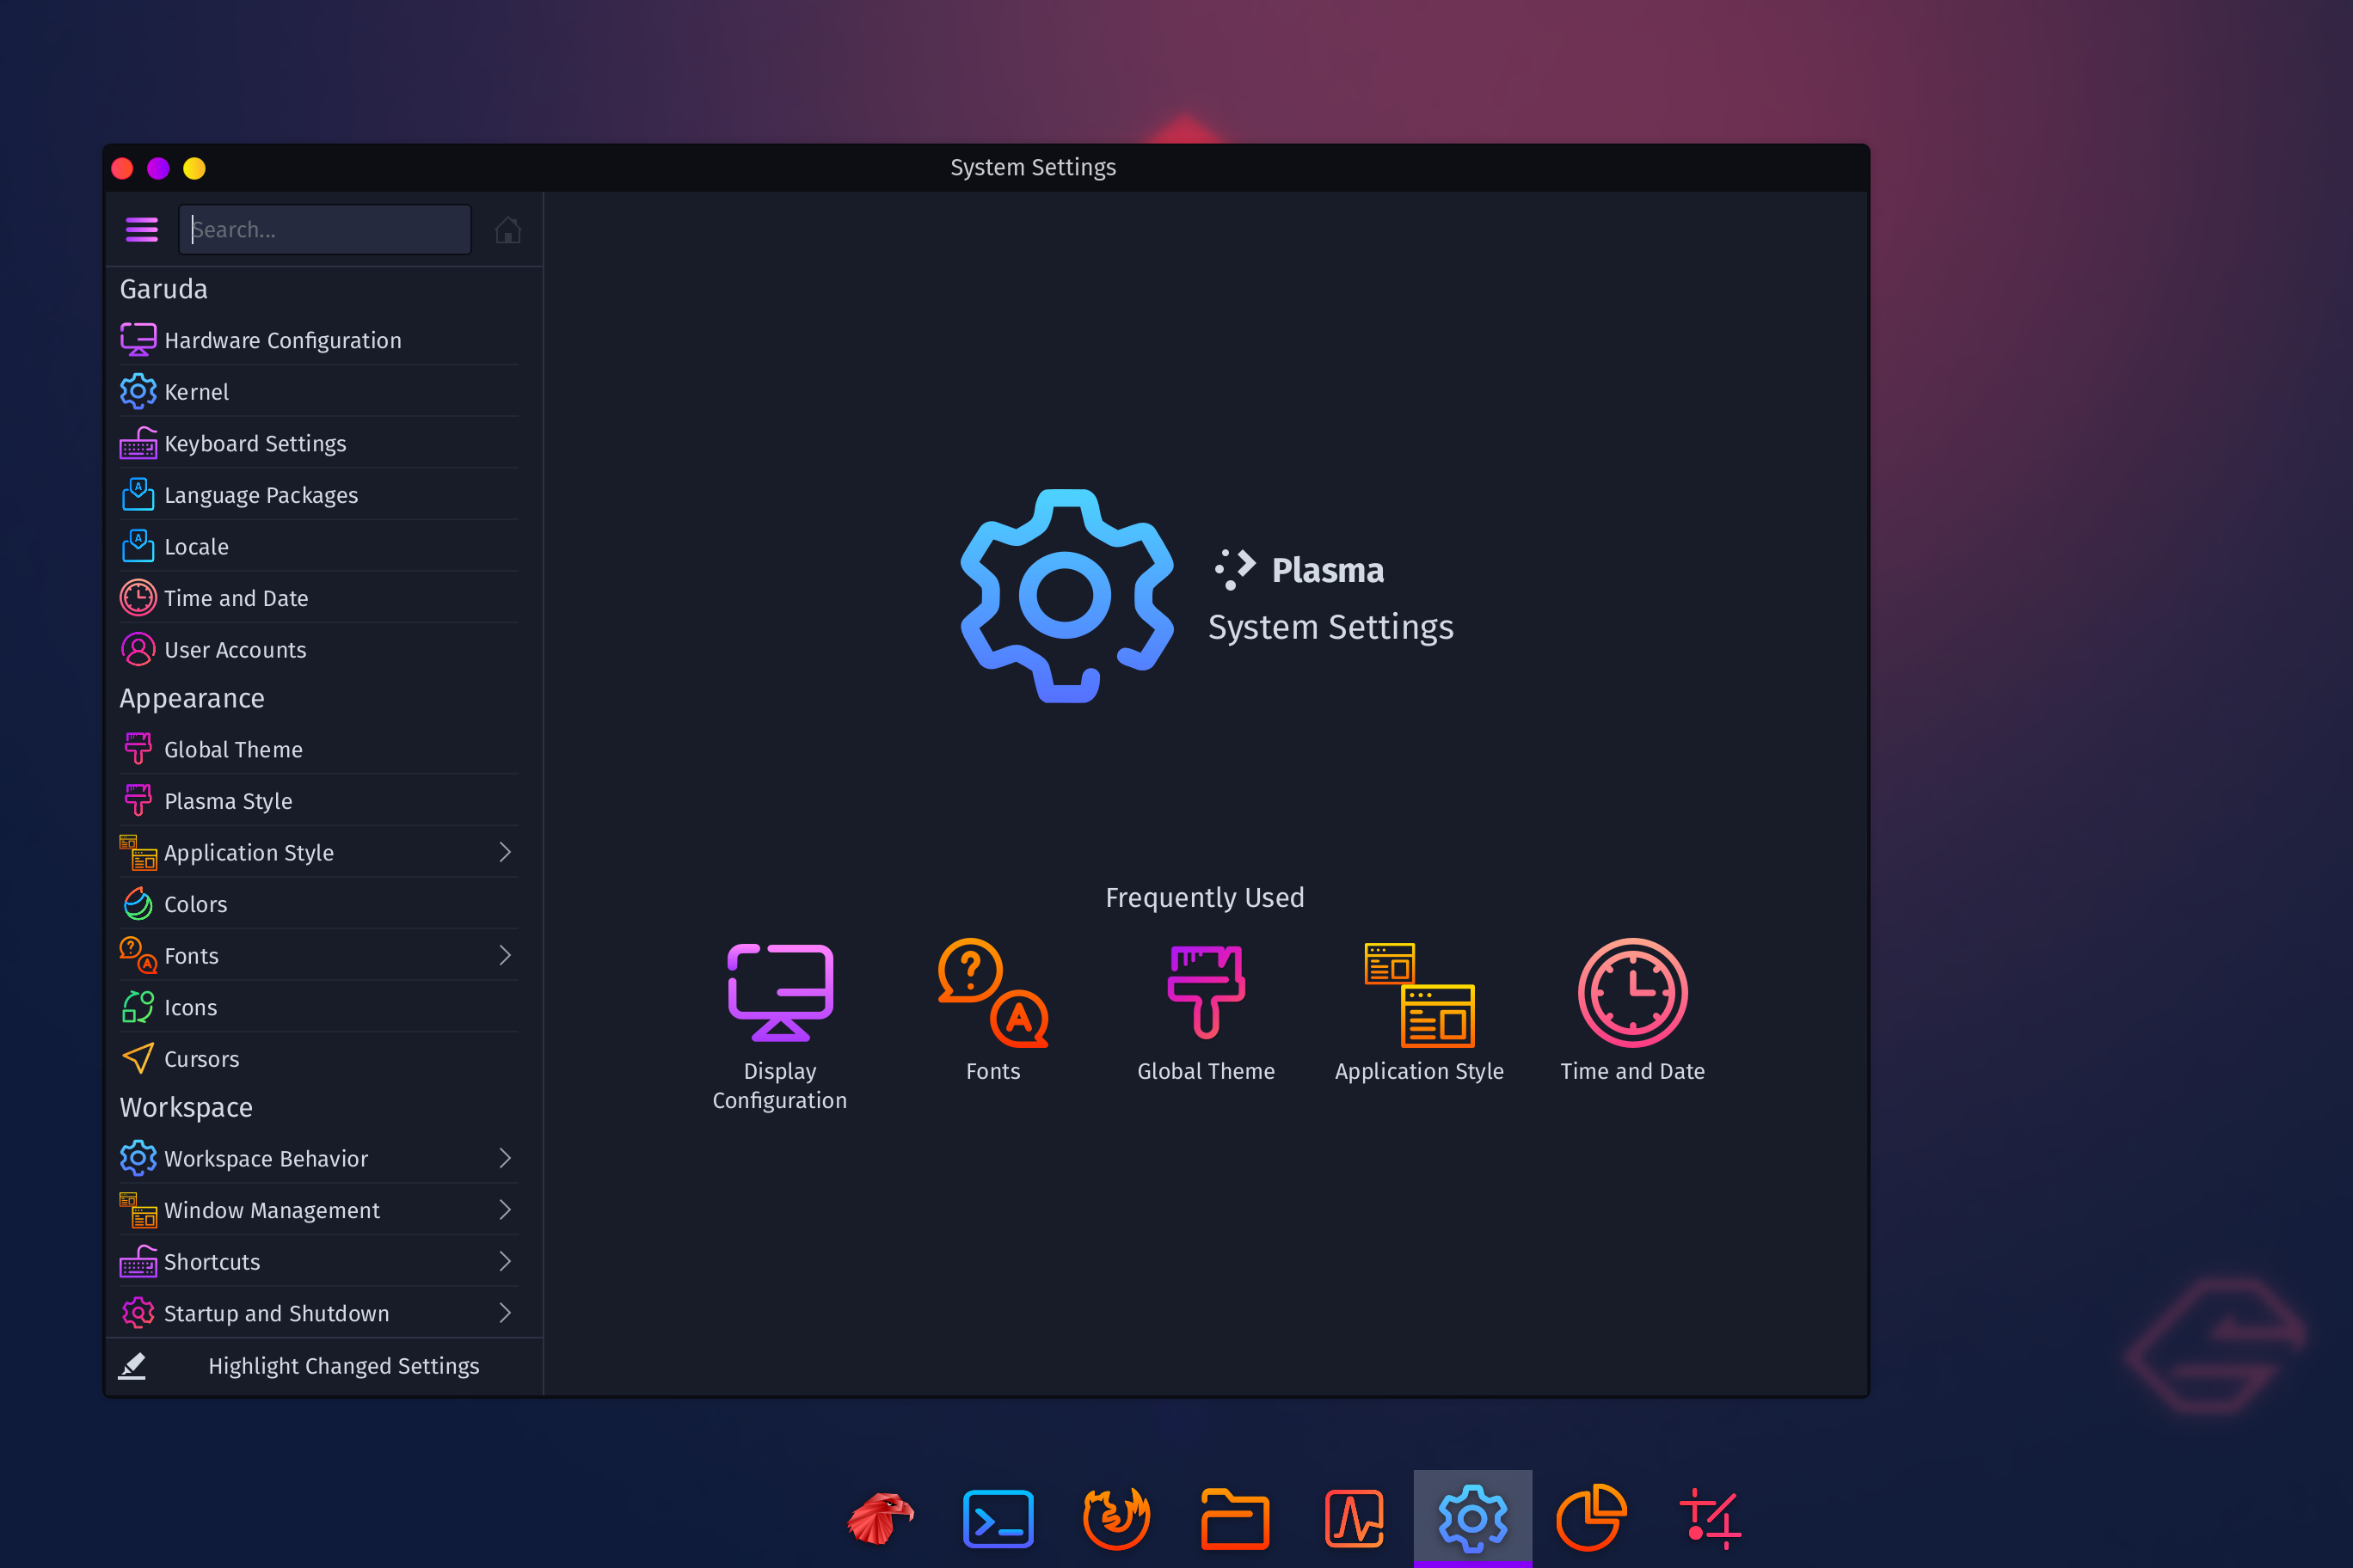Select Fonts in the sidebar list
The image size is (2353, 1568).
click(x=318, y=956)
